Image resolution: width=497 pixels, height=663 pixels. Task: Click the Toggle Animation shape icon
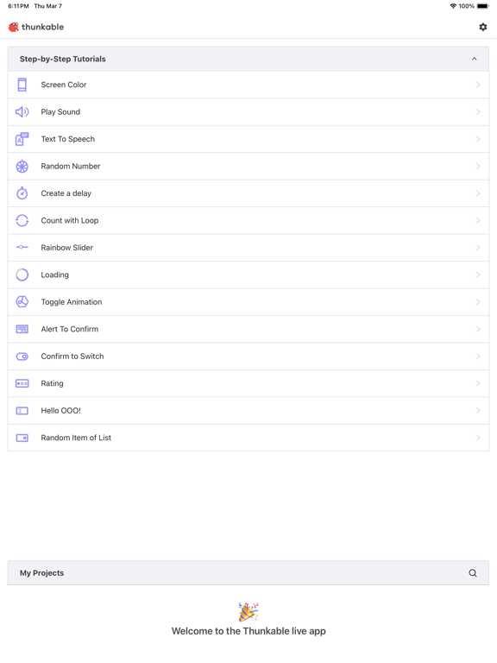(x=22, y=302)
